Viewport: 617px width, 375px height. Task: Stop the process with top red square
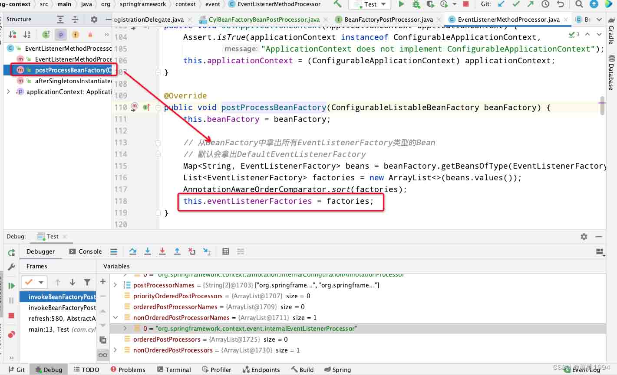466,4
